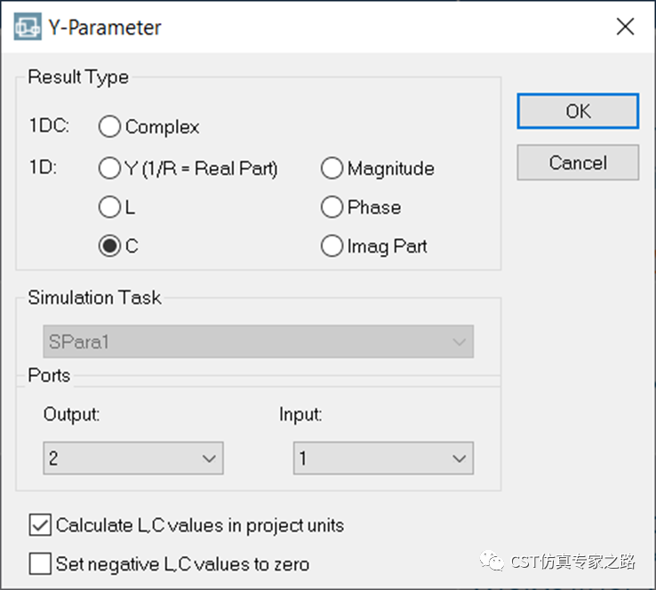Screen dimensions: 656x590
Task: Expand the Input port dropdown
Action: click(x=382, y=458)
